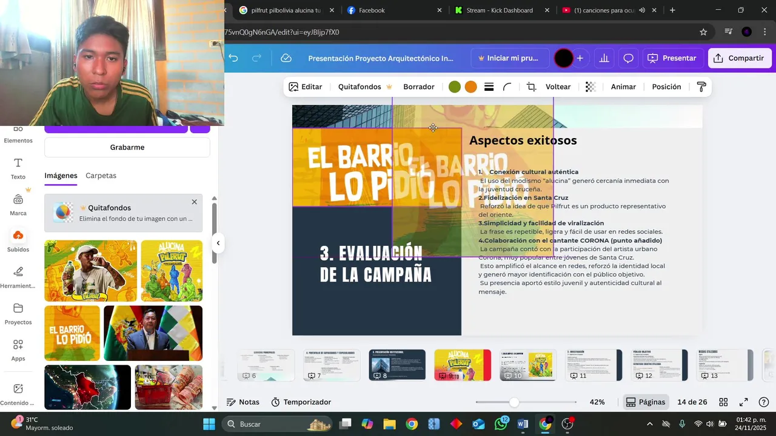Click the redo arrow icon
Viewport: 776px width, 436px height.
point(256,58)
